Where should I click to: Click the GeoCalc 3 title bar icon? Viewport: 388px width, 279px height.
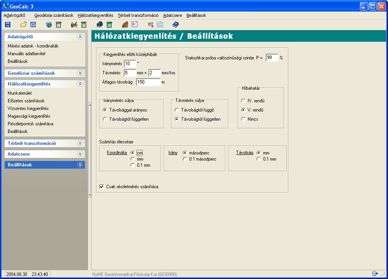[x=5, y=6]
